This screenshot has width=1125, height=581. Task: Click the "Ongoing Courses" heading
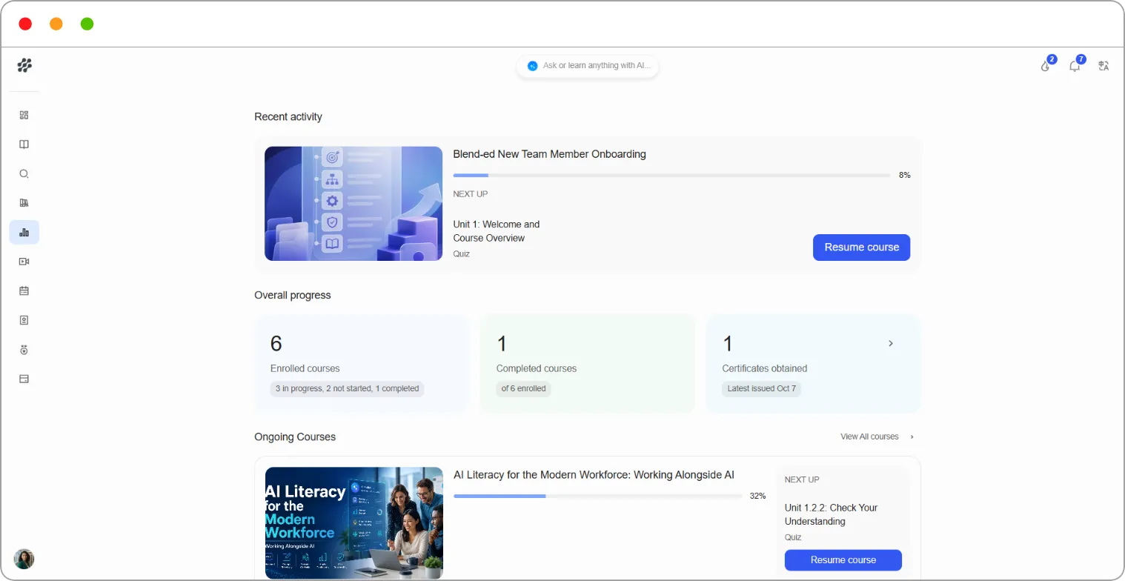point(295,437)
